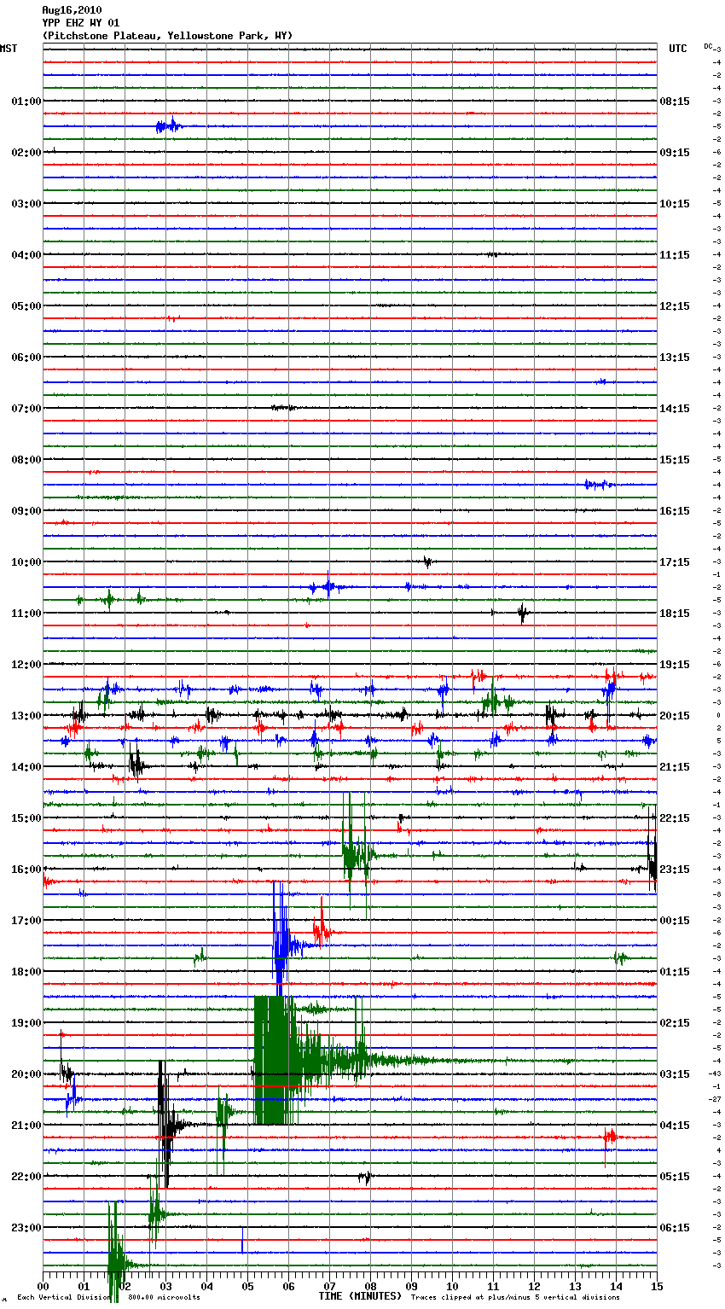Click the 14:15 UTC time label

pos(675,409)
